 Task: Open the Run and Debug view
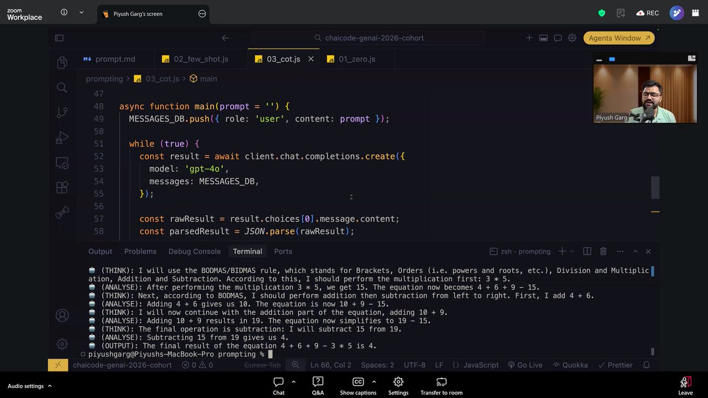[62, 138]
